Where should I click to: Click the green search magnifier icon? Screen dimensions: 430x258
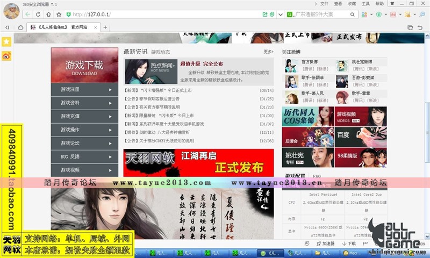point(289,14)
